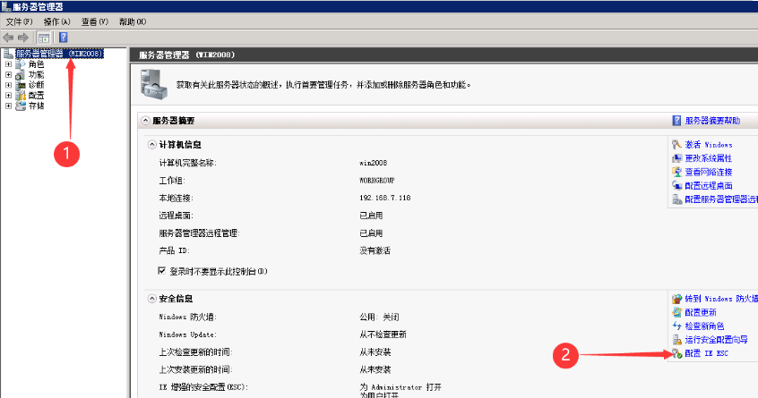Click the 配置远程桌面 link
Image resolution: width=758 pixels, height=398 pixels.
coord(709,185)
